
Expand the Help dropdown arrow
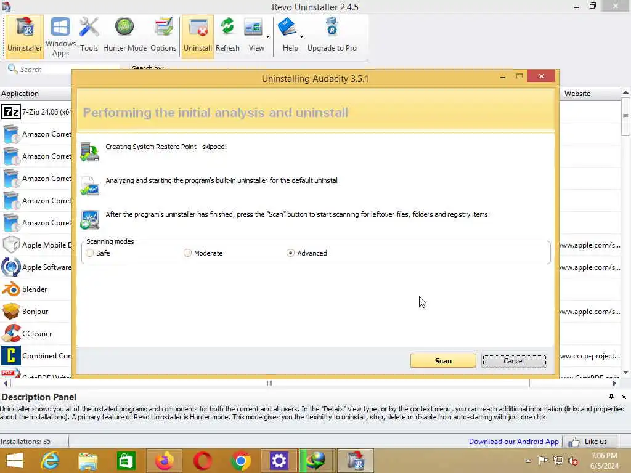pyautogui.click(x=301, y=36)
